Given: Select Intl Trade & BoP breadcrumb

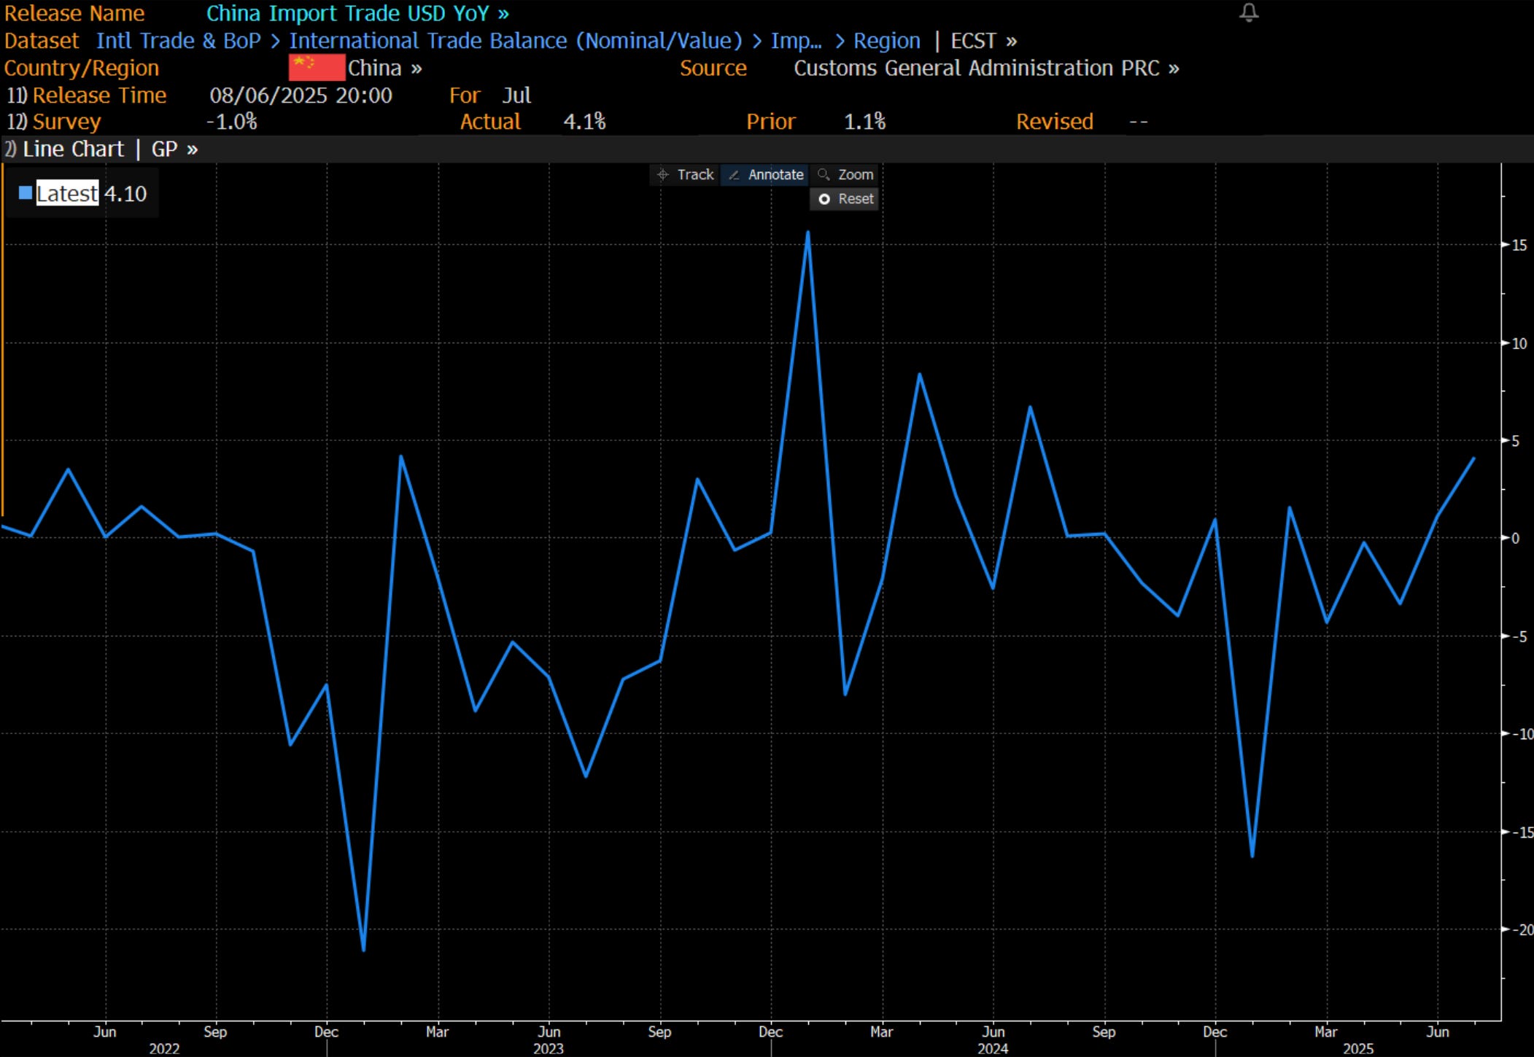Looking at the screenshot, I should point(178,41).
